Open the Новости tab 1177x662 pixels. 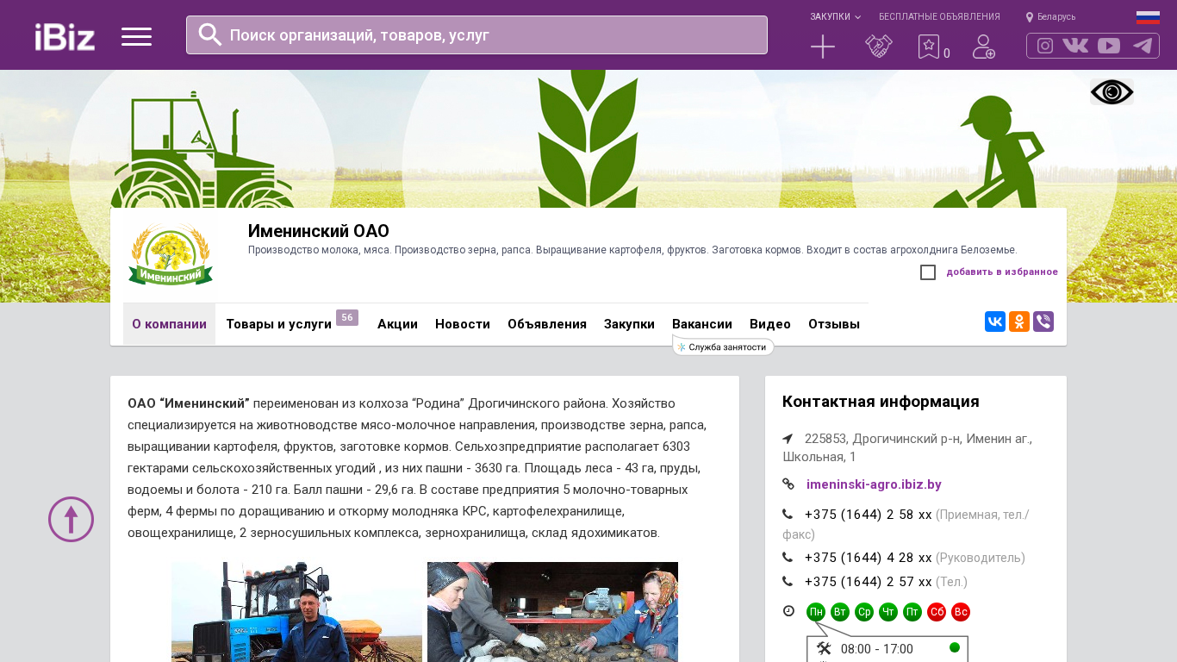pyautogui.click(x=463, y=324)
